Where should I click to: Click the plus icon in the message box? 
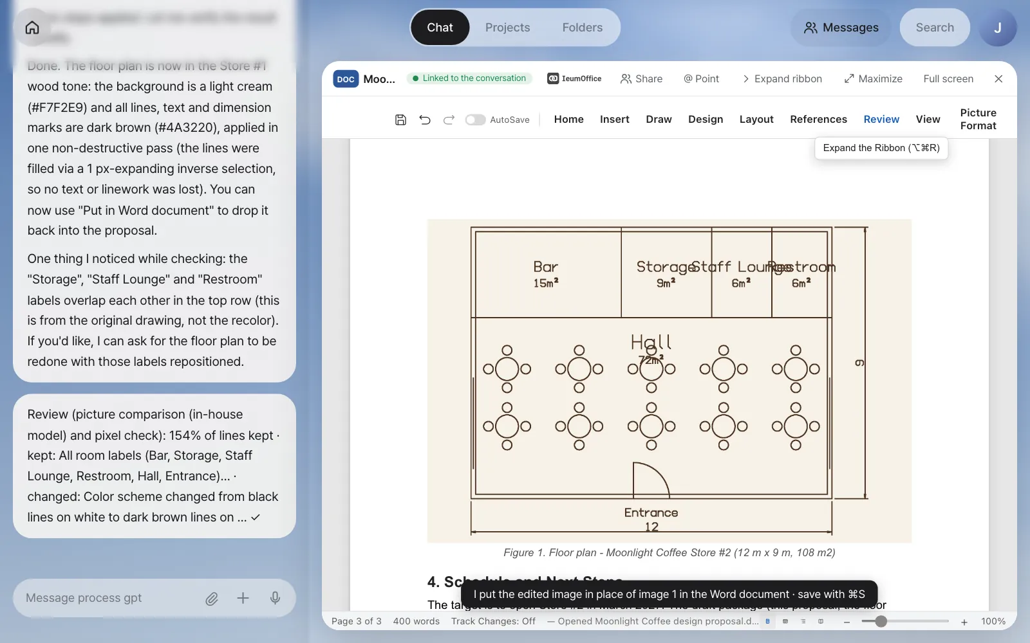(243, 598)
